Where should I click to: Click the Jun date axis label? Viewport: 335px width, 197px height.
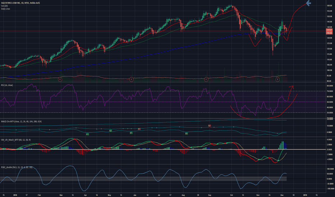[134, 195]
